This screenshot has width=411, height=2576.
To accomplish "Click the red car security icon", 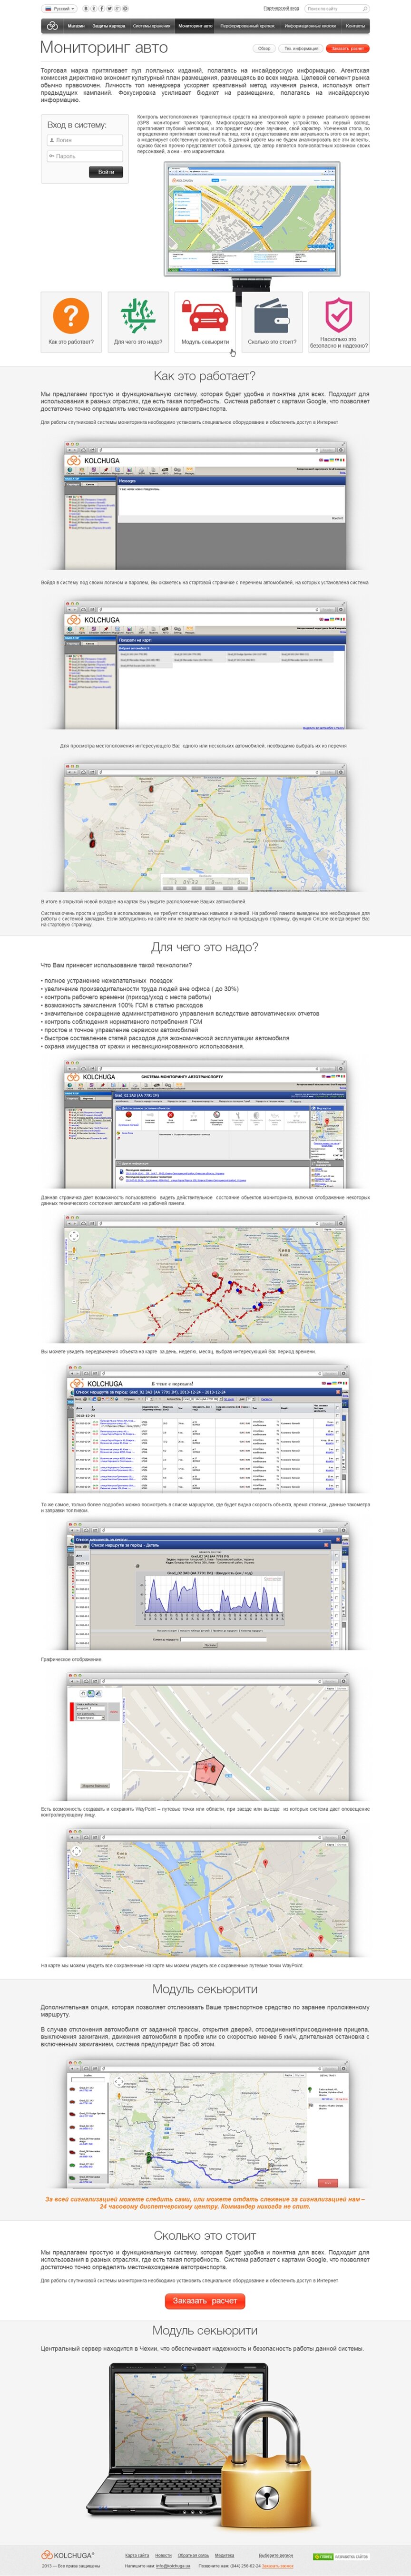I will [x=205, y=316].
